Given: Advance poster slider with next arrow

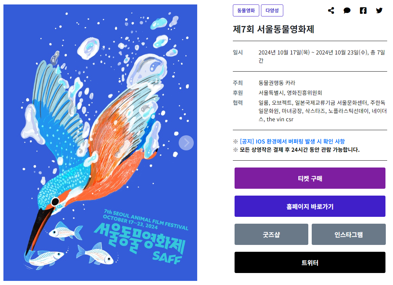Looking at the screenshot, I should (186, 143).
